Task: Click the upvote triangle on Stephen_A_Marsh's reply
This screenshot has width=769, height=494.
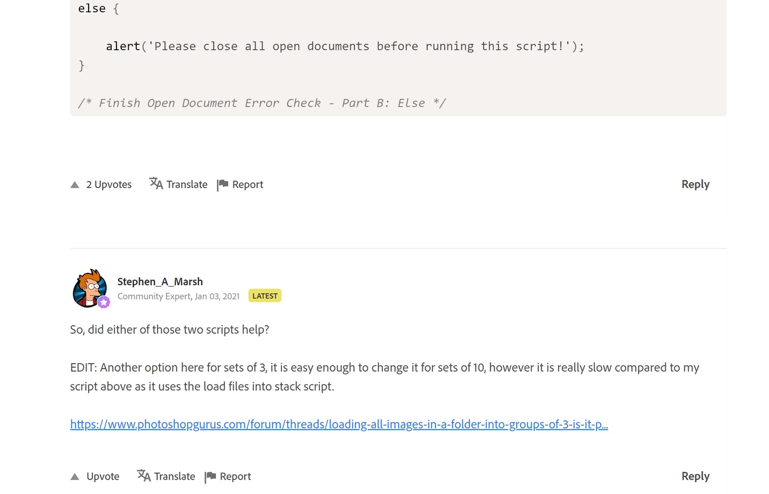Action: (75, 477)
